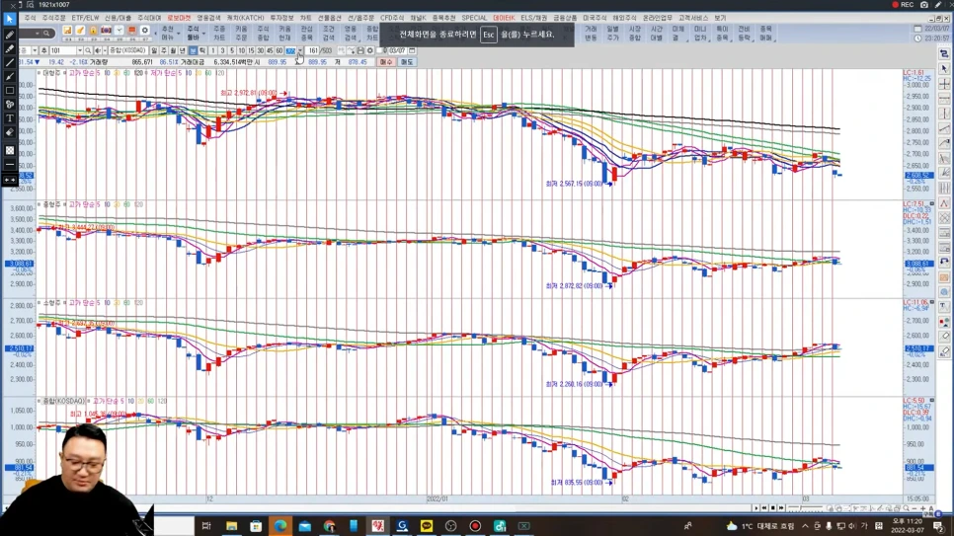Open the 해외주식 menu

click(624, 18)
